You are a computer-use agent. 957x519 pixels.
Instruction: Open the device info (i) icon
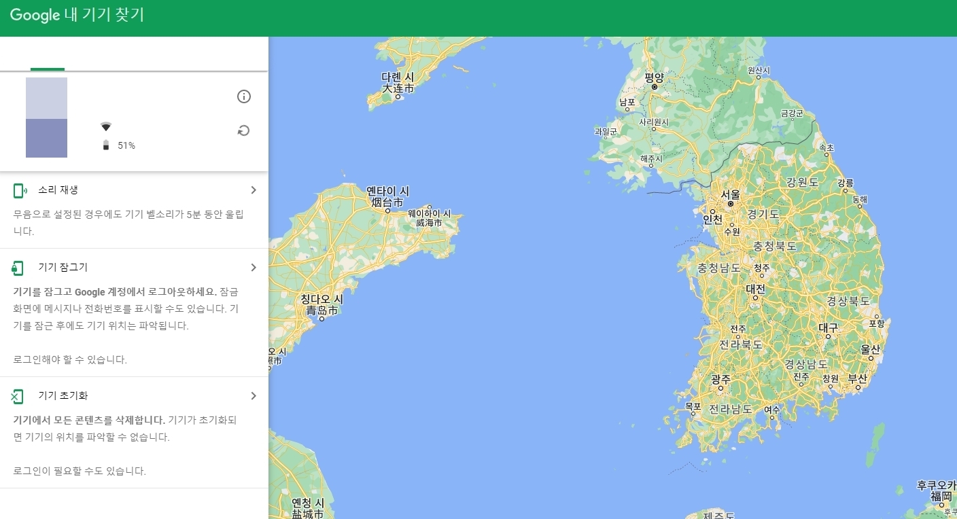tap(243, 96)
